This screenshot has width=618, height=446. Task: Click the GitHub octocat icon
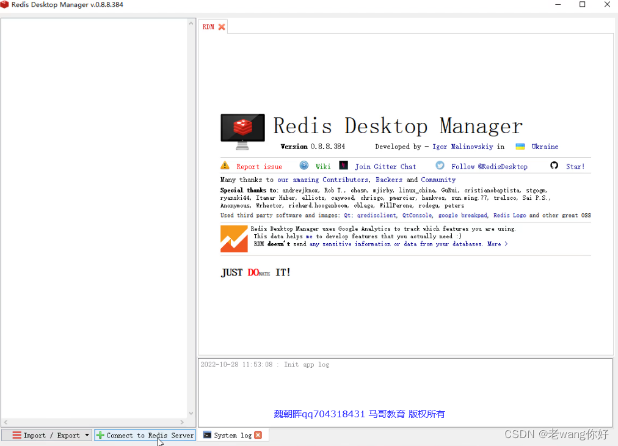point(554,165)
